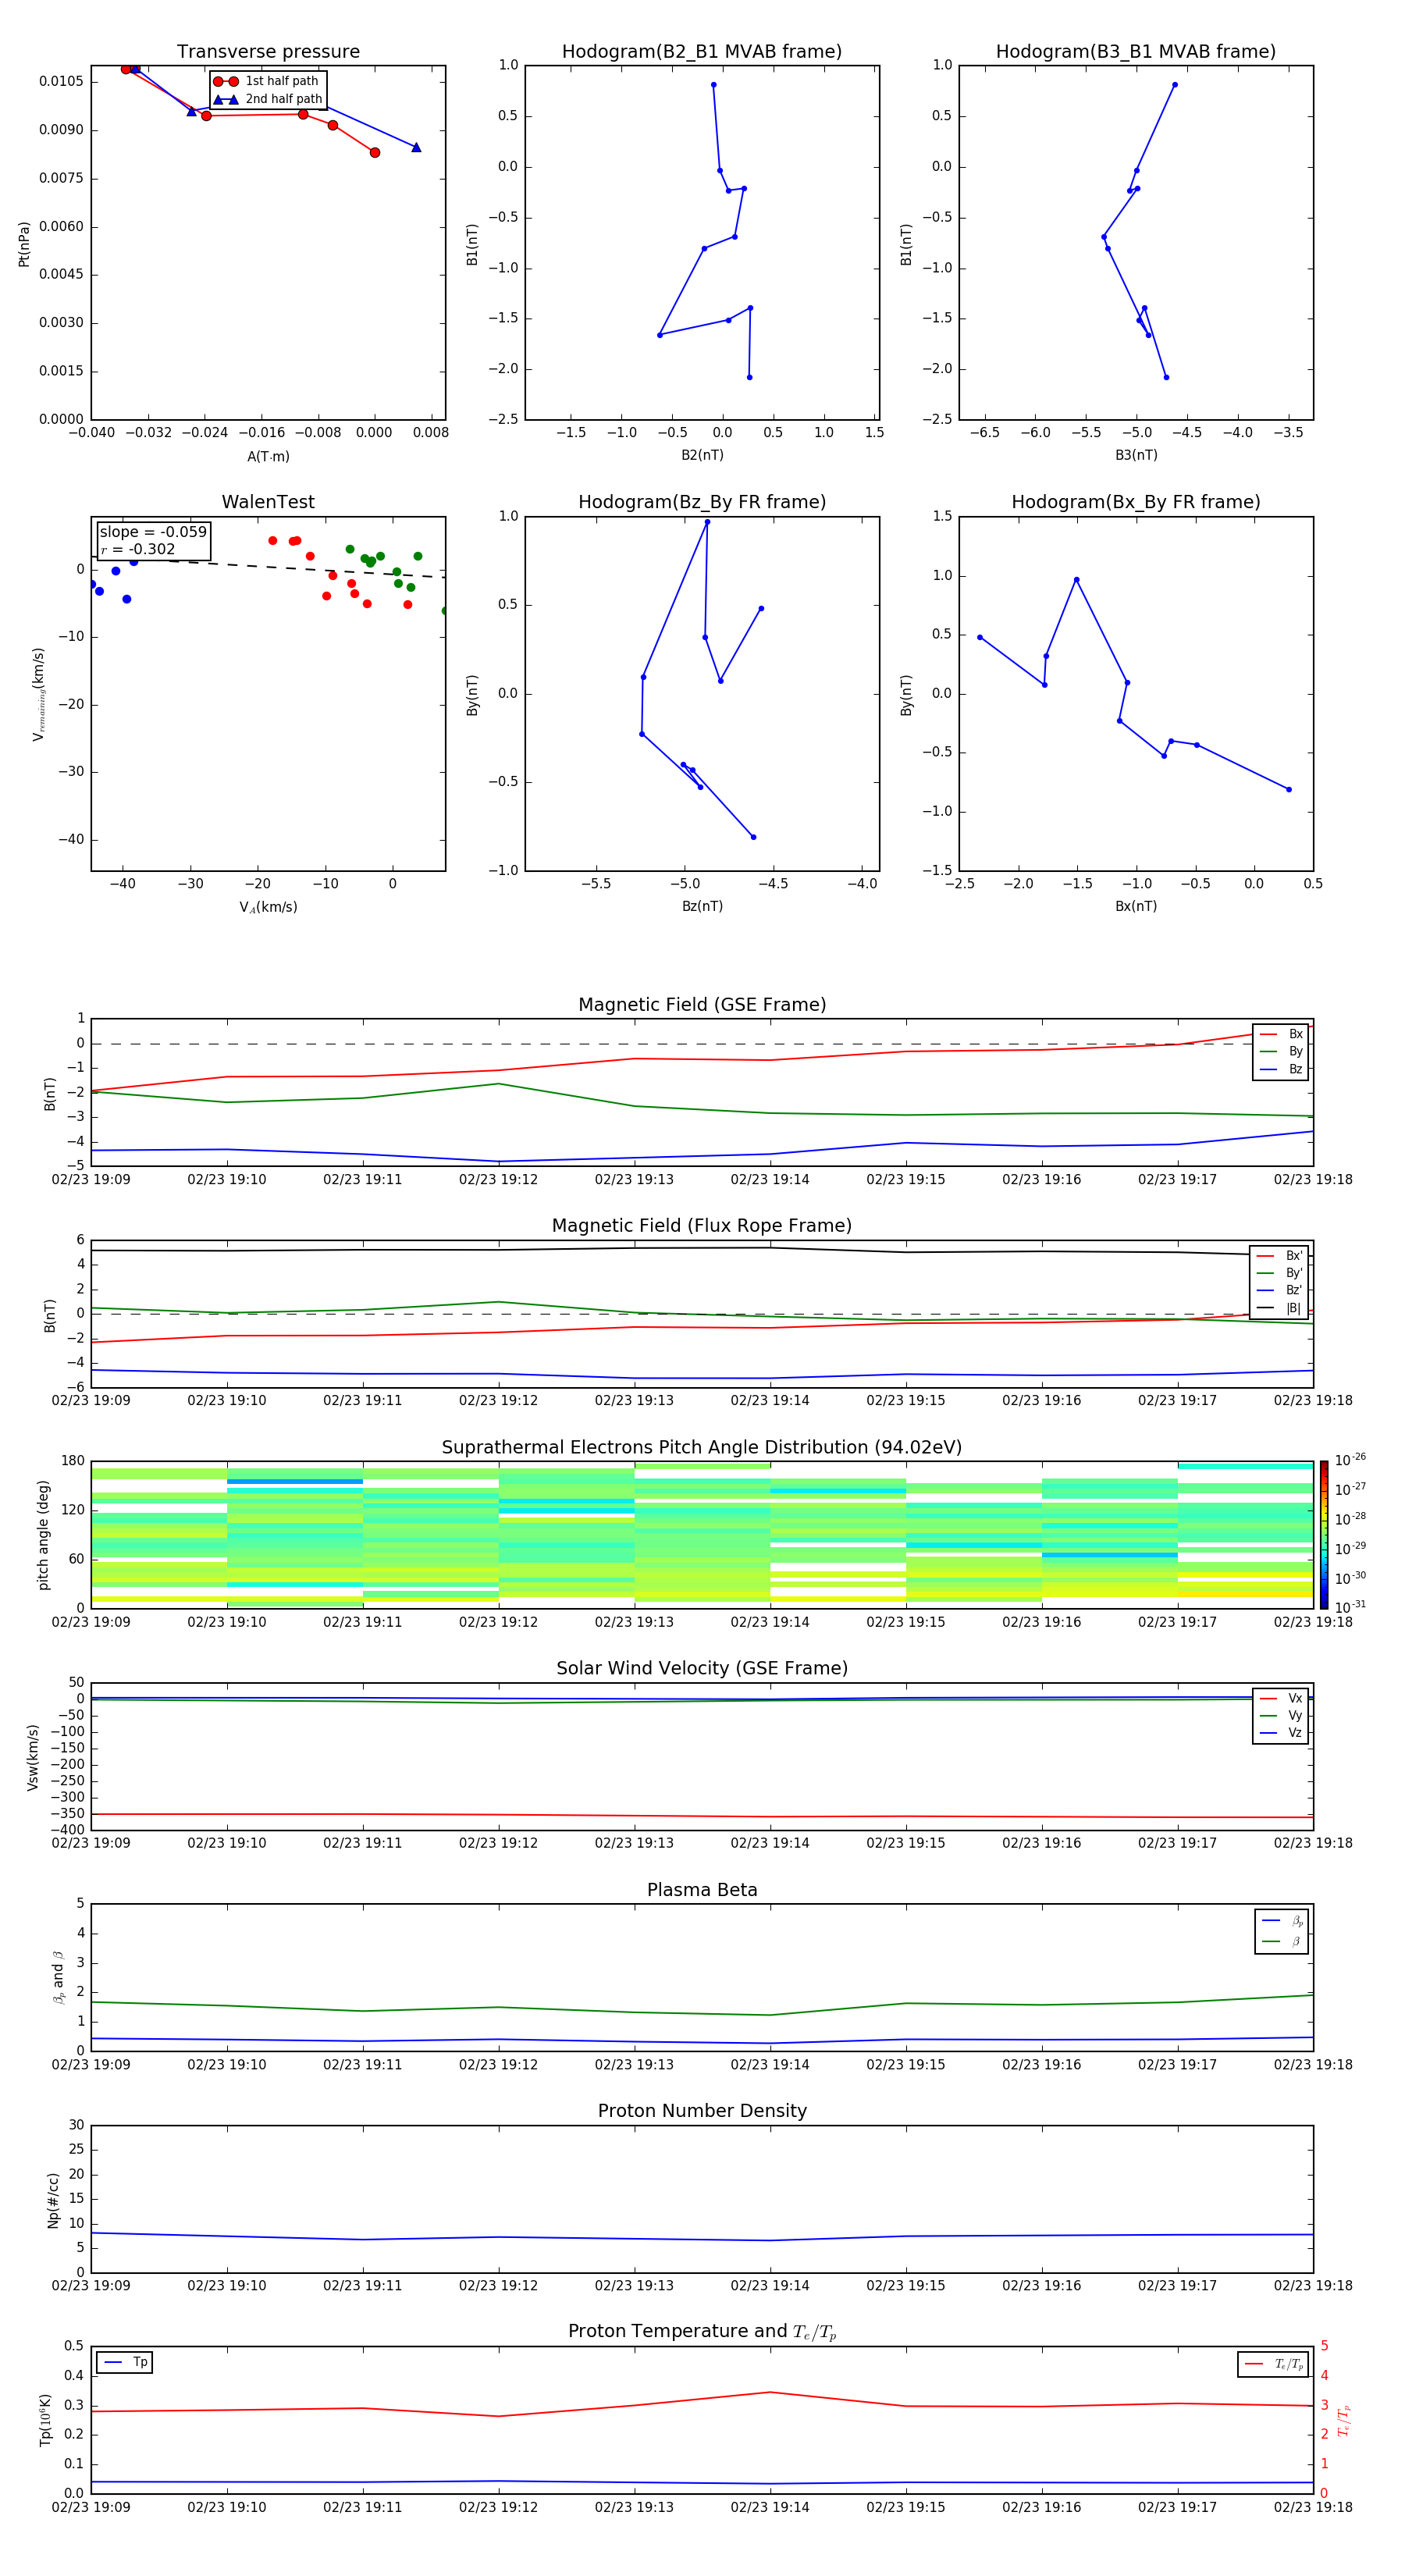The height and width of the screenshot is (2576, 1405).
Task: Click the 'Bx(nT)' x-axis label
Action: coord(1136,906)
